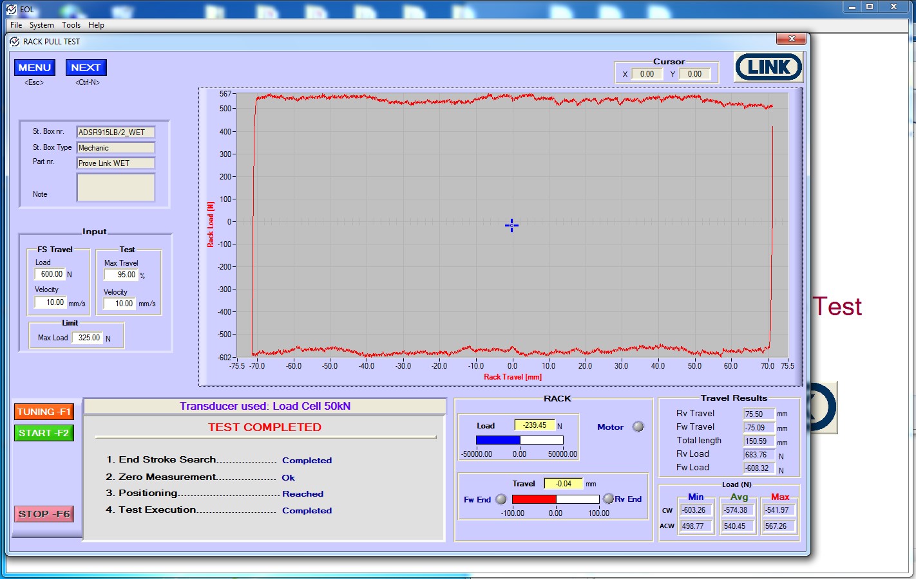Open the Help menu
Image resolution: width=916 pixels, height=579 pixels.
96,25
